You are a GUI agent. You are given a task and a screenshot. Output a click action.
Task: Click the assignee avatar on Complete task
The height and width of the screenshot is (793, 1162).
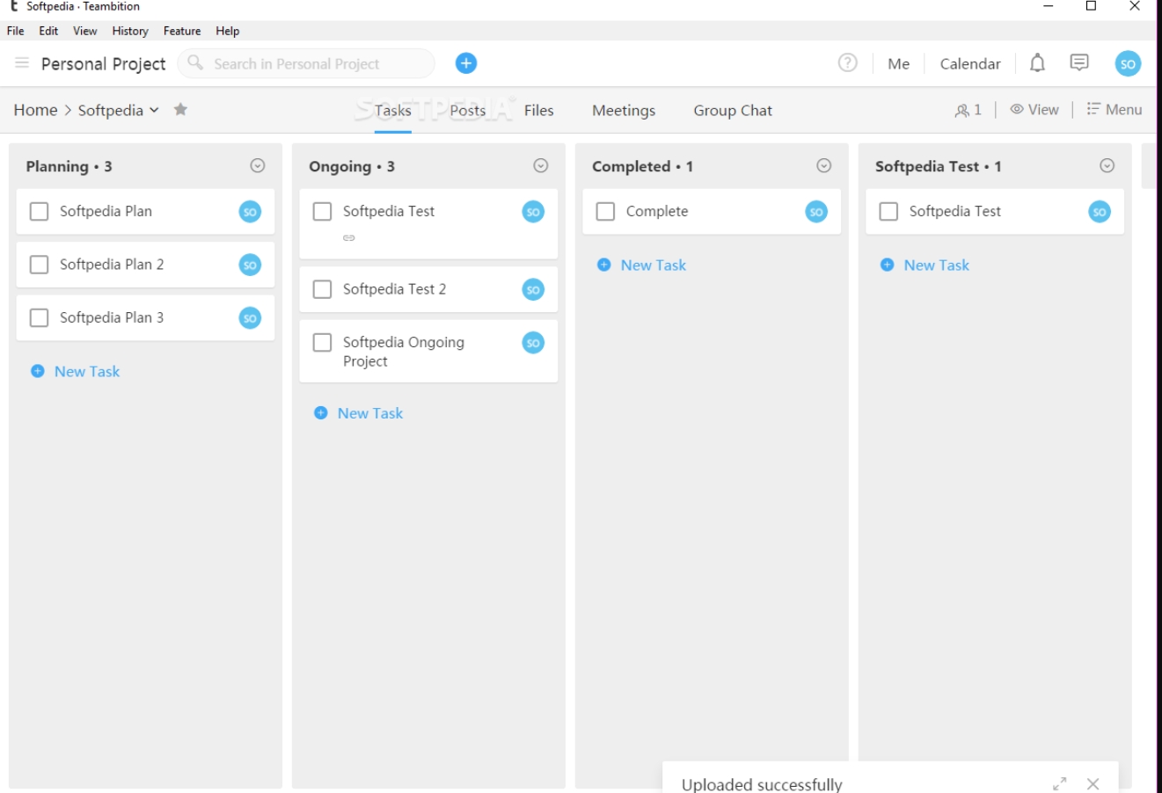coord(816,212)
